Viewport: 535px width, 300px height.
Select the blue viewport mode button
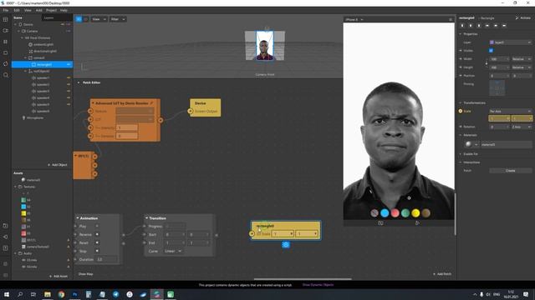[x=79, y=19]
